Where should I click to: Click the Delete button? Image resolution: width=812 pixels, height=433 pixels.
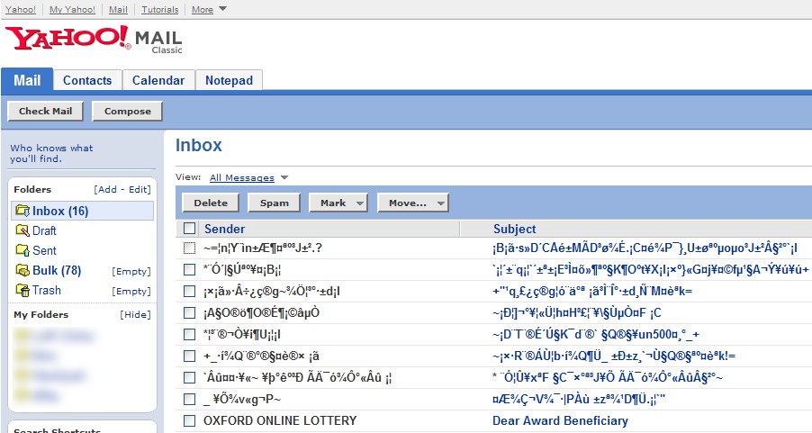coord(211,203)
